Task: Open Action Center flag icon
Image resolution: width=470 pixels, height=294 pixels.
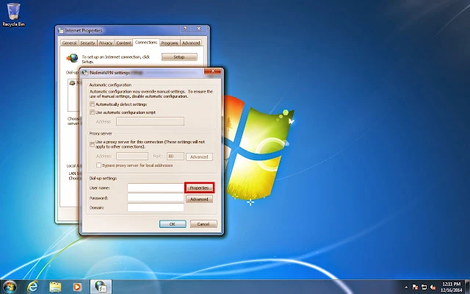Action: click(x=415, y=287)
